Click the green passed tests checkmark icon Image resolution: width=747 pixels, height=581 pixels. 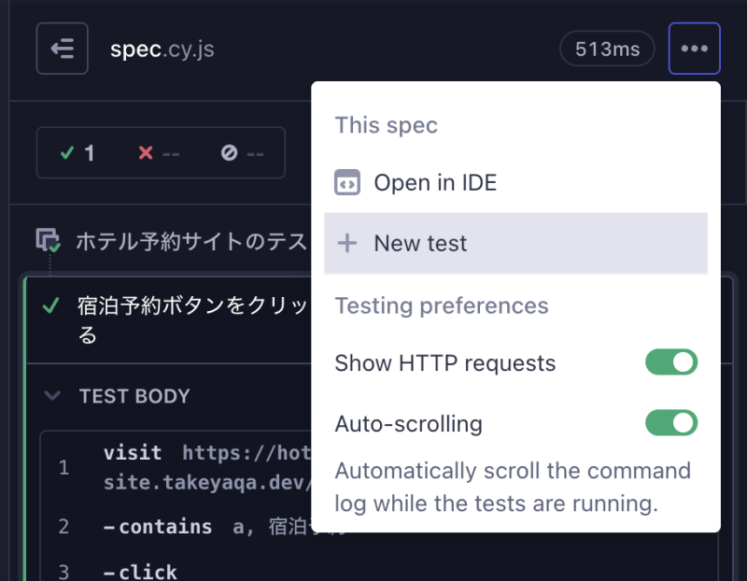tap(66, 152)
